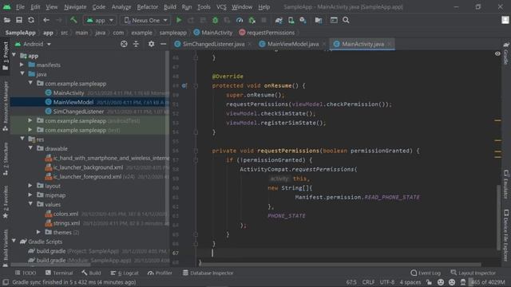Click the Make Project hammer icon
The width and height of the screenshot is (511, 287).
(x=73, y=20)
